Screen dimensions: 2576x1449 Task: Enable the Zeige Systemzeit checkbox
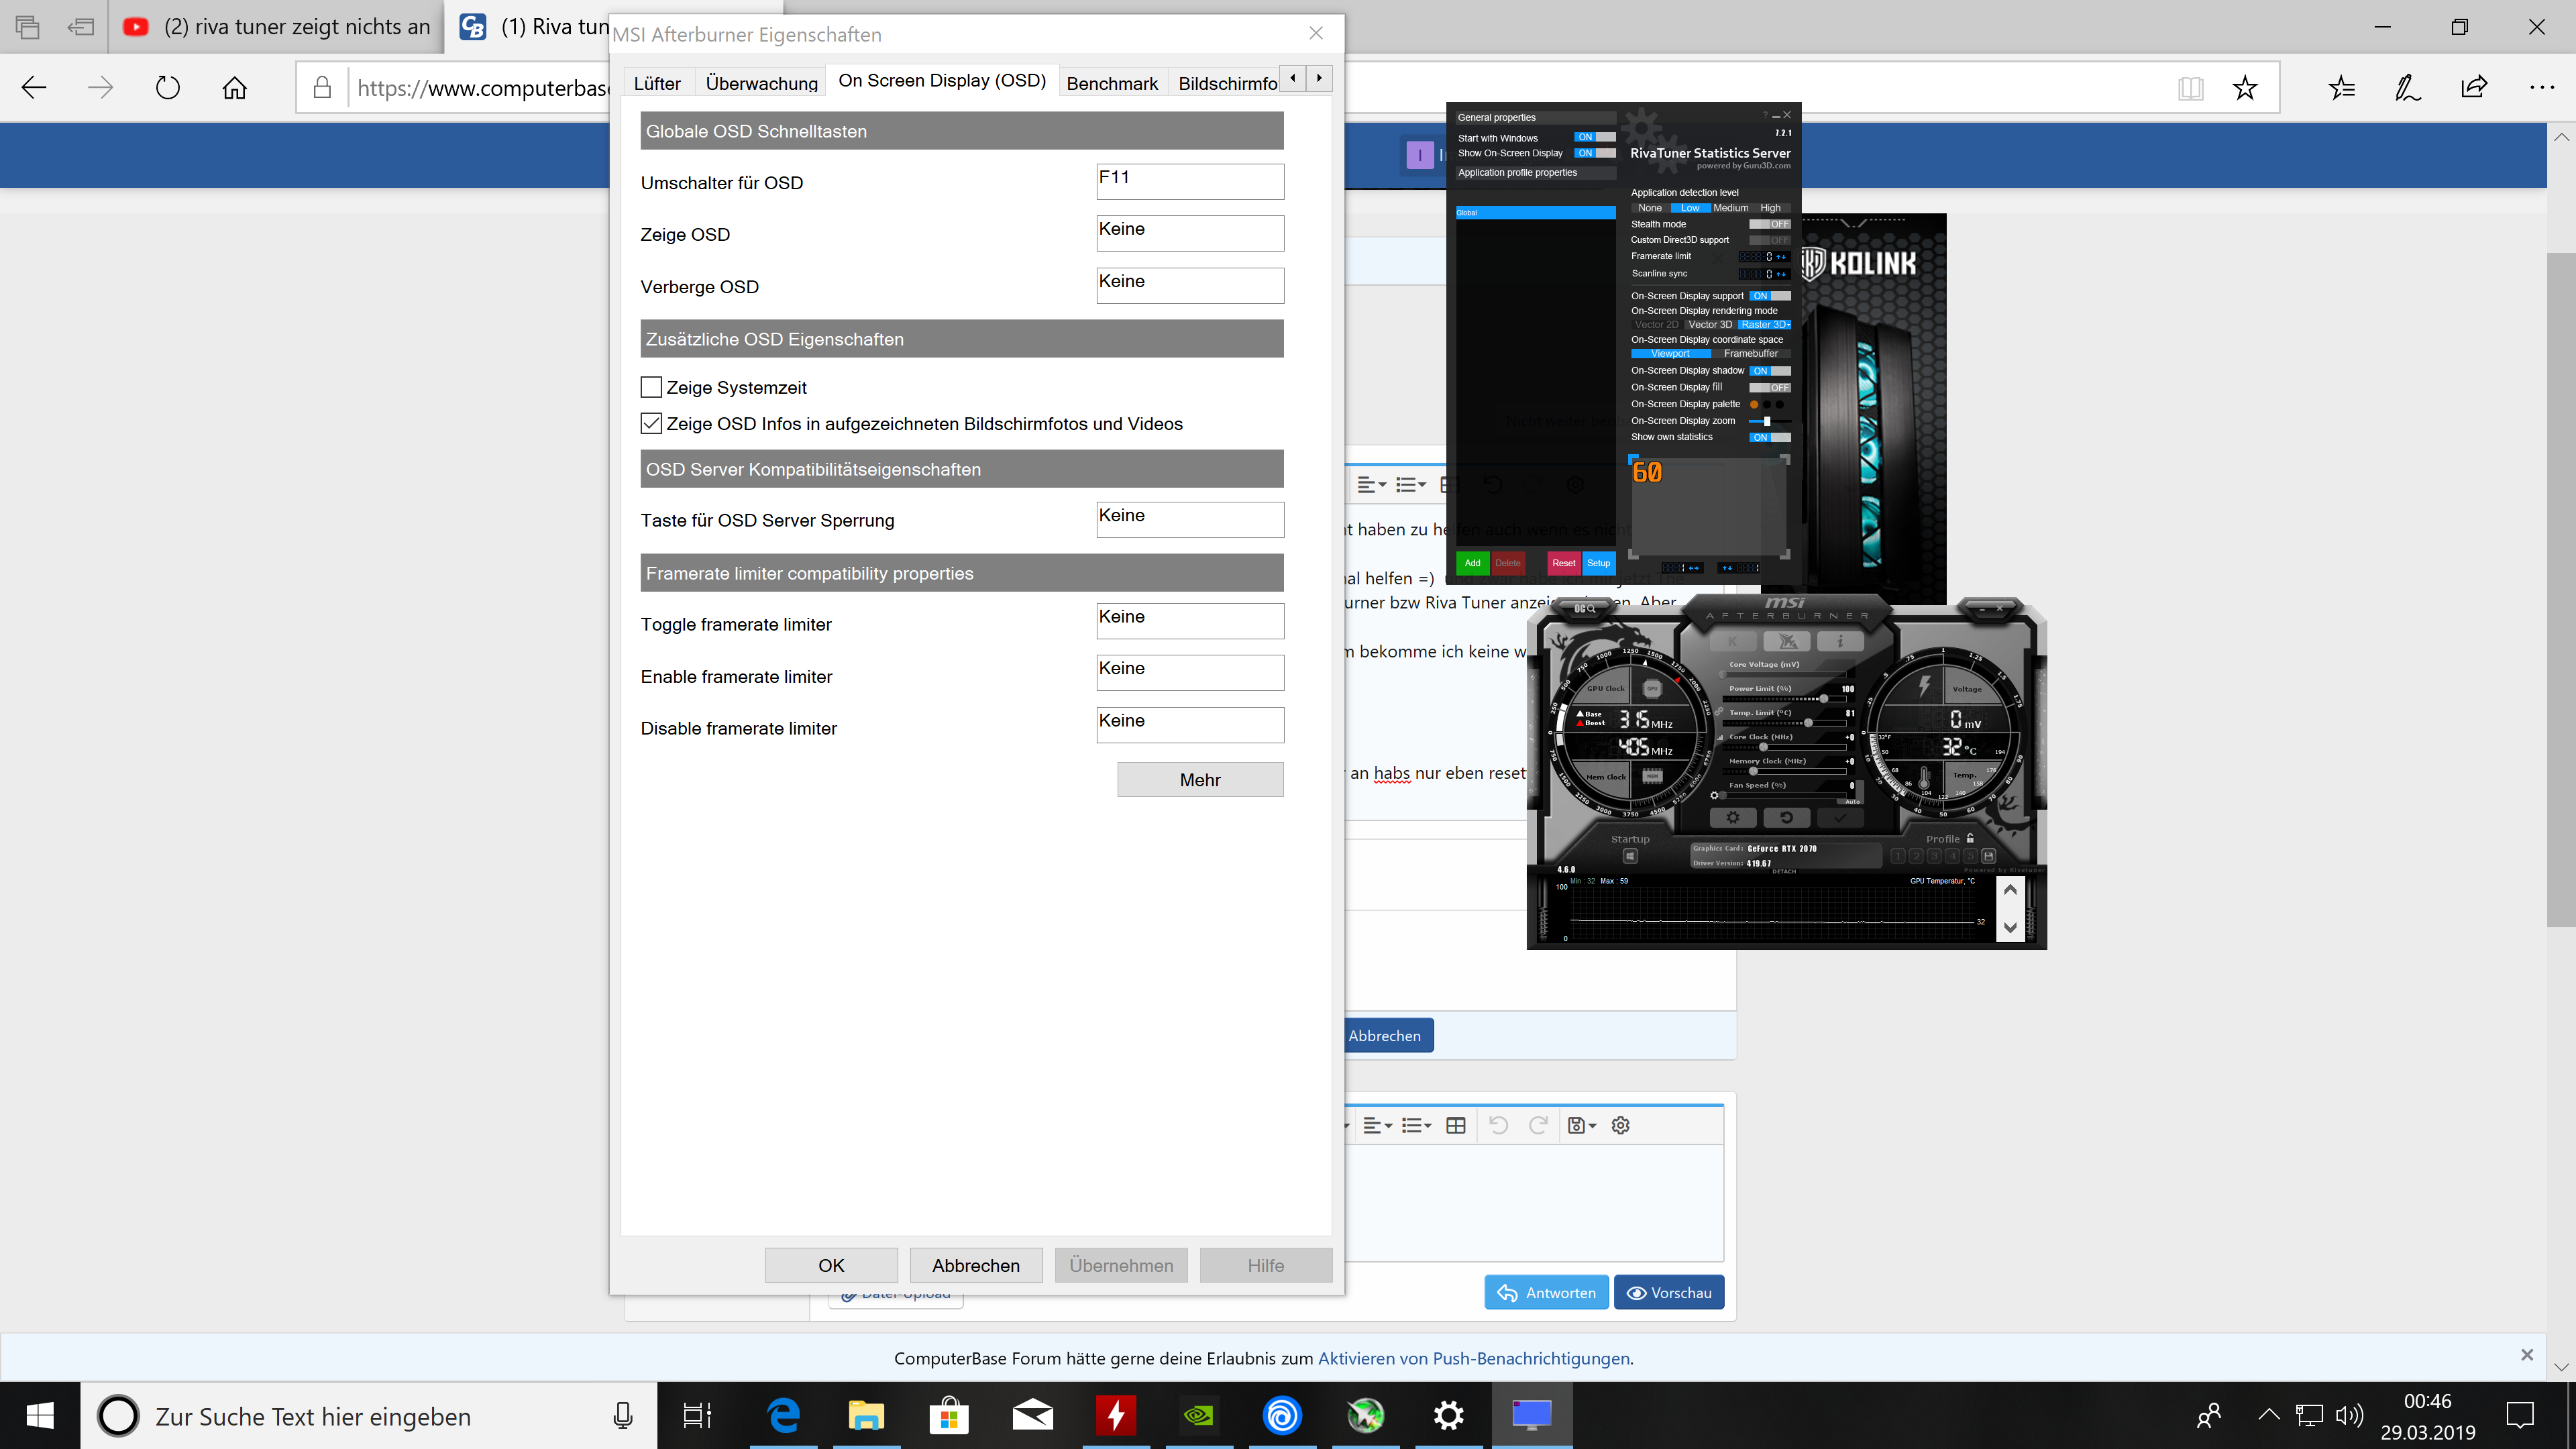pos(651,387)
